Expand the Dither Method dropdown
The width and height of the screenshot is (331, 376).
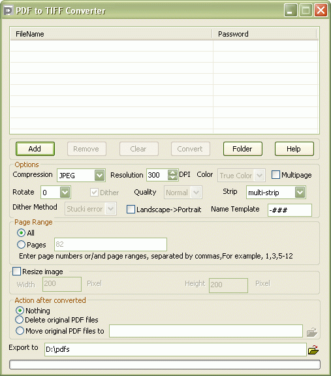(x=110, y=209)
